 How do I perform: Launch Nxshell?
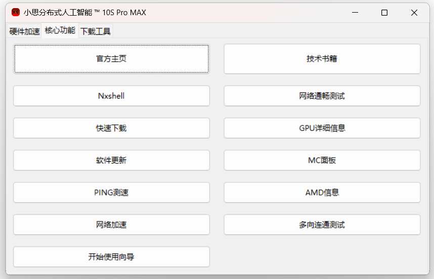[111, 96]
